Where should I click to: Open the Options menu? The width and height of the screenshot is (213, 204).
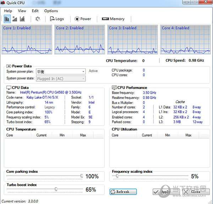click(51, 11)
